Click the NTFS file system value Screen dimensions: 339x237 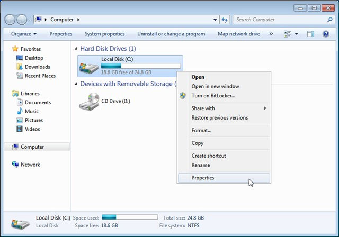tap(193, 225)
